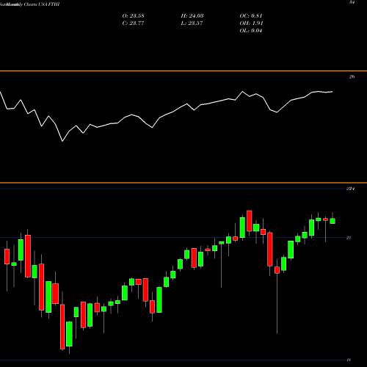This screenshot has width=367, height=367.
Task: Click the High price value H: 24.03
Action: pyautogui.click(x=192, y=16)
